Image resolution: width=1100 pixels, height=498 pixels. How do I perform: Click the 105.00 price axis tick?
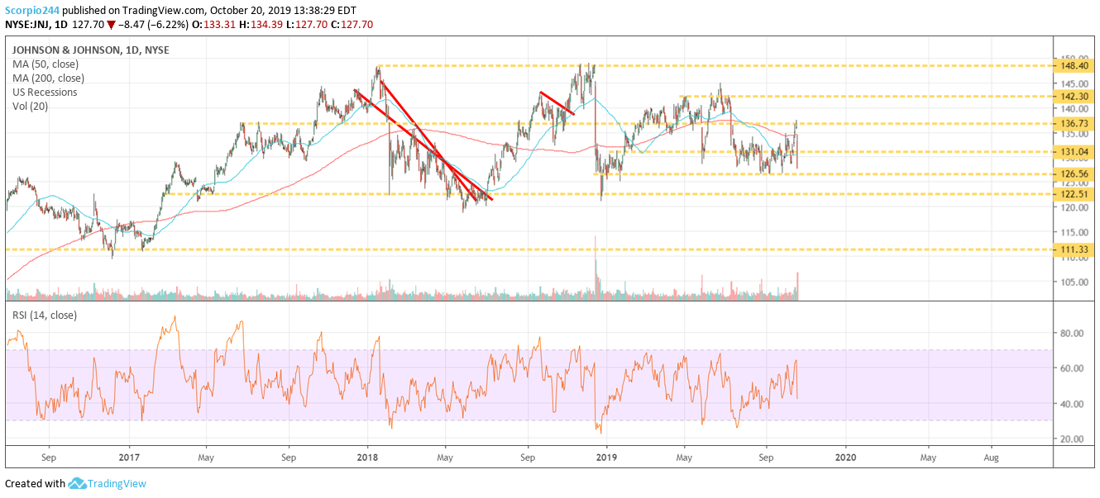click(x=1075, y=282)
